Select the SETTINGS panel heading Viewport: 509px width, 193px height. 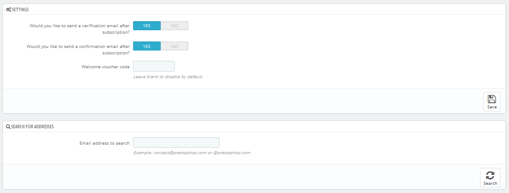[x=20, y=10]
